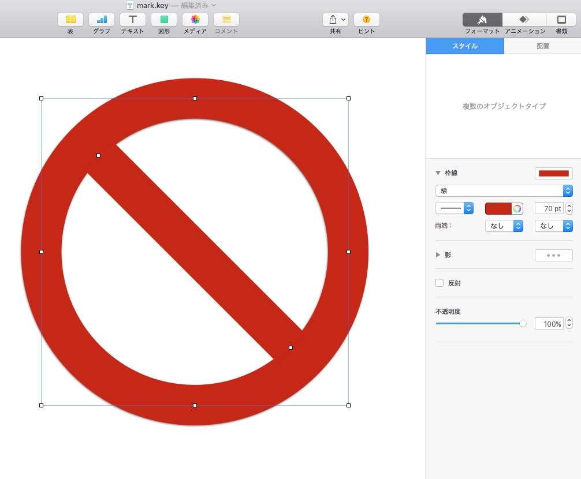Click the 100% opacity field
Viewport: 581px width, 479px height.
tap(549, 324)
